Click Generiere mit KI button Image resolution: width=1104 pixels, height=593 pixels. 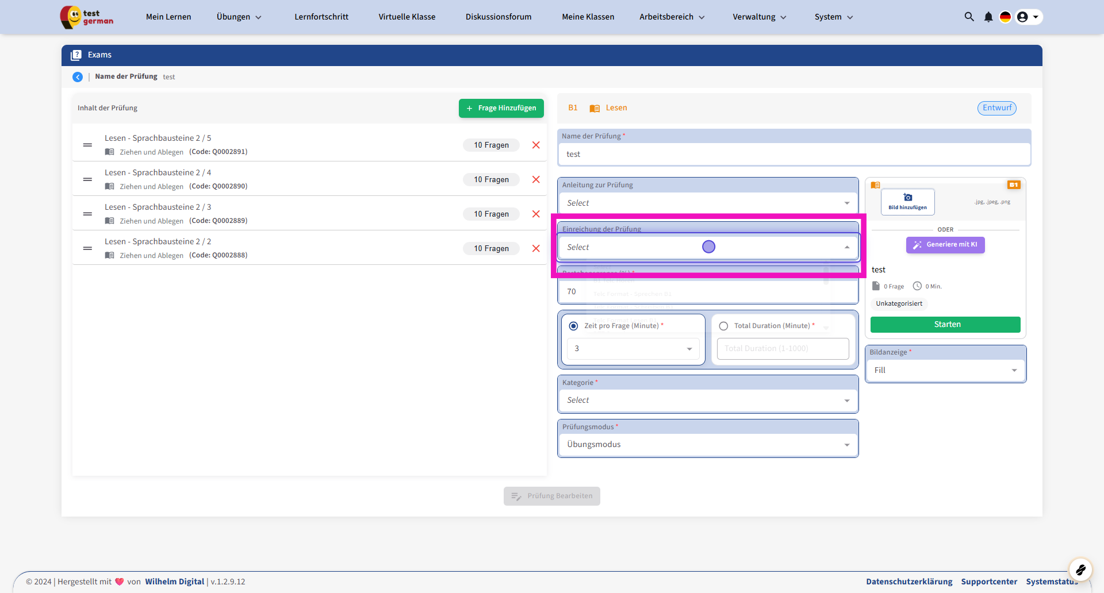[x=945, y=245]
